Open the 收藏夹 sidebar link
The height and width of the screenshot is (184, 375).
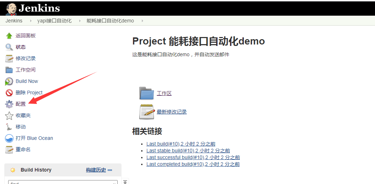point(23,115)
